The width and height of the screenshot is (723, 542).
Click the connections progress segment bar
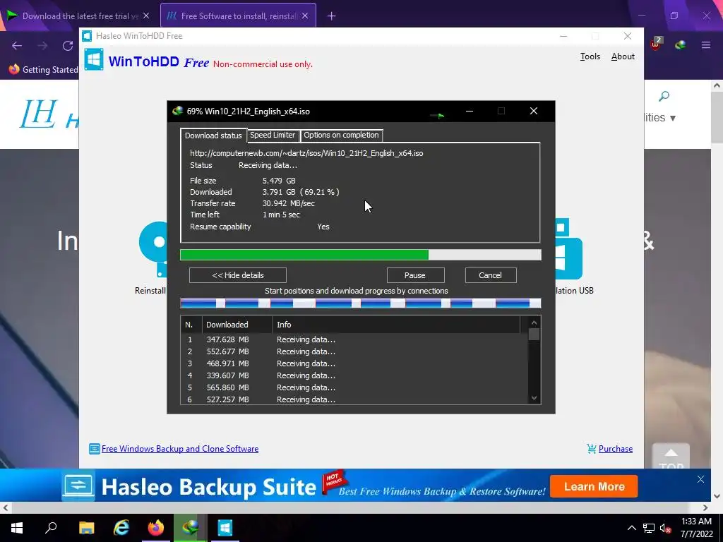[x=360, y=303]
